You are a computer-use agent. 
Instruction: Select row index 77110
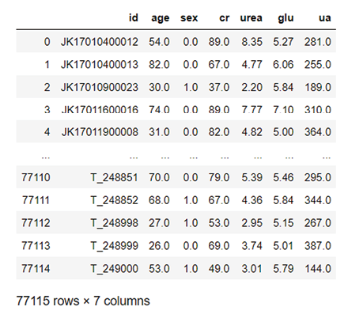pyautogui.click(x=36, y=177)
